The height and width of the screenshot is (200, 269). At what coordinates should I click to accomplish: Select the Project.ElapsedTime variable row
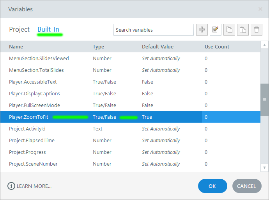(x=32, y=141)
